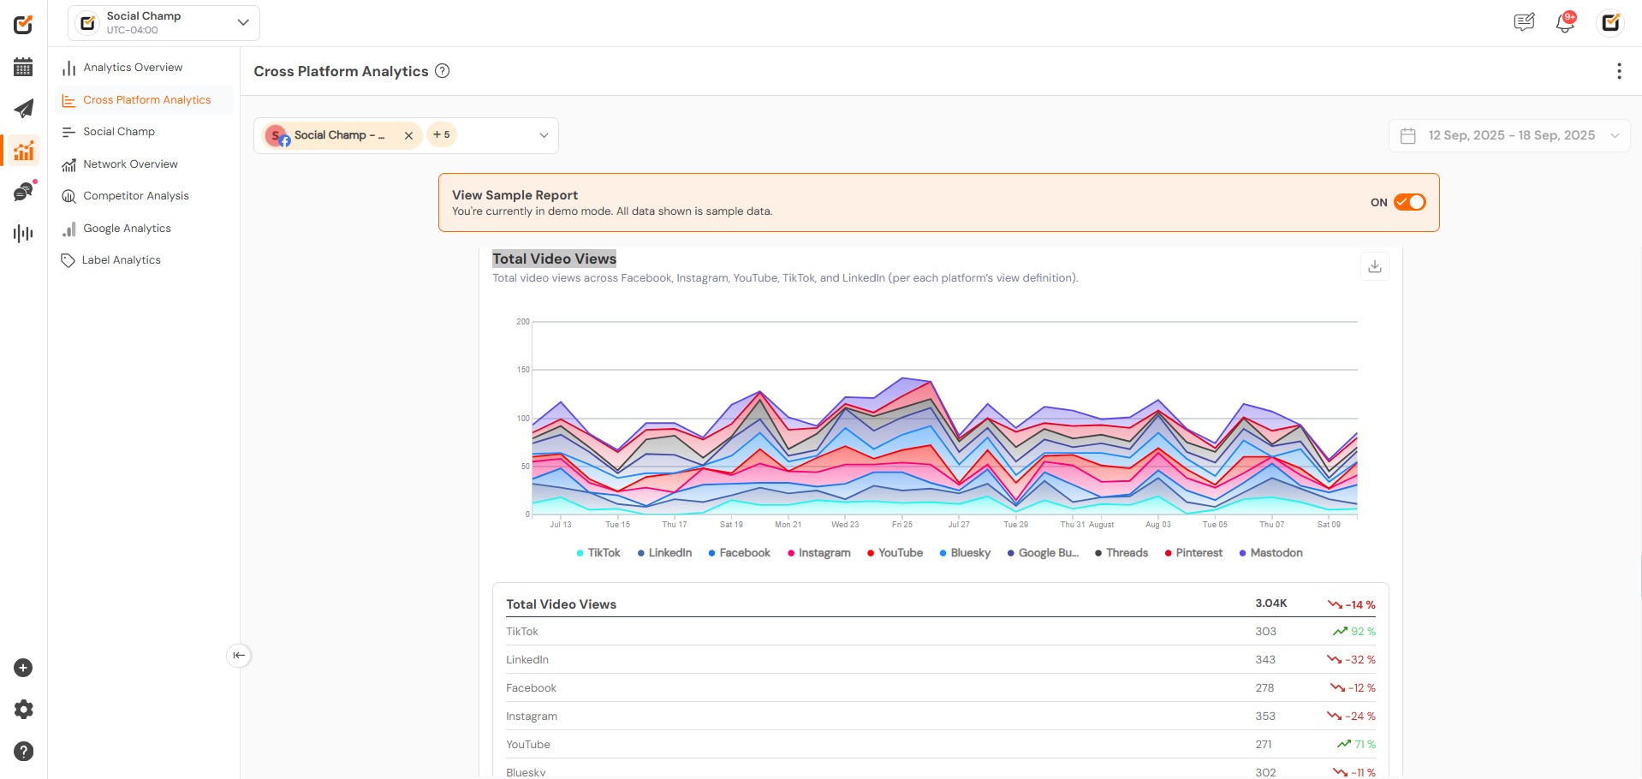Click the Social Champ logo at top-left
1642x779 pixels.
23,24
